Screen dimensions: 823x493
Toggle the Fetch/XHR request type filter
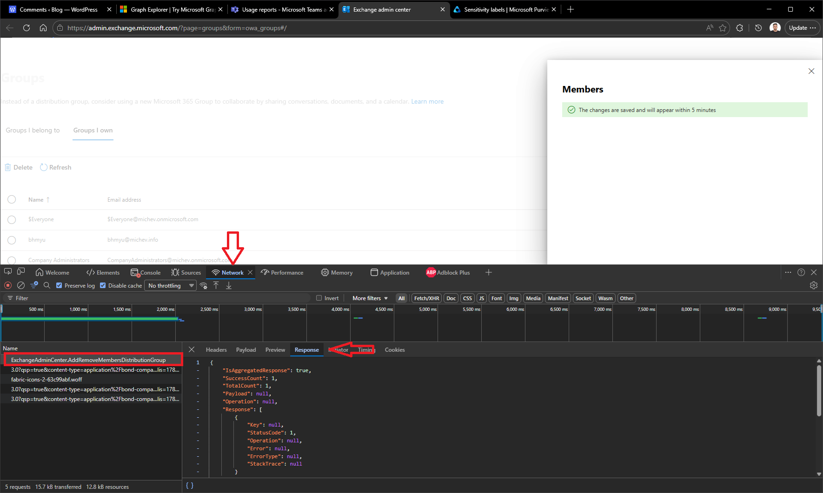[426, 298]
